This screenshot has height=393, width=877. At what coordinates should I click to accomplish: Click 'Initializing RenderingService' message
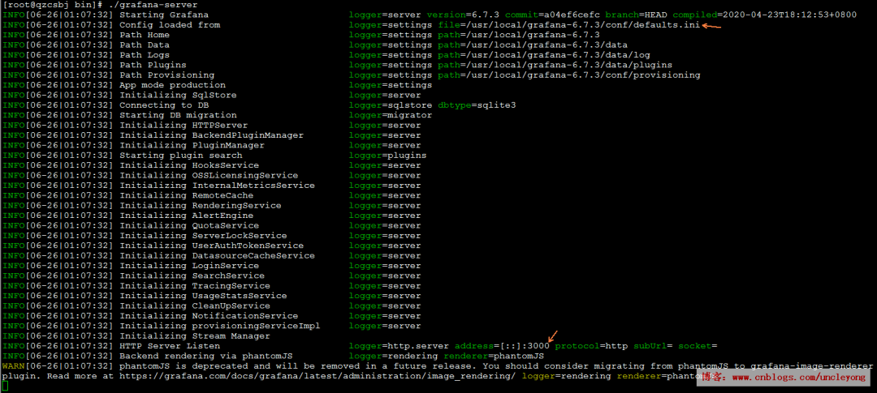pyautogui.click(x=201, y=206)
